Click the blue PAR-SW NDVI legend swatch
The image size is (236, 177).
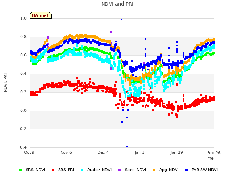tap(186, 170)
